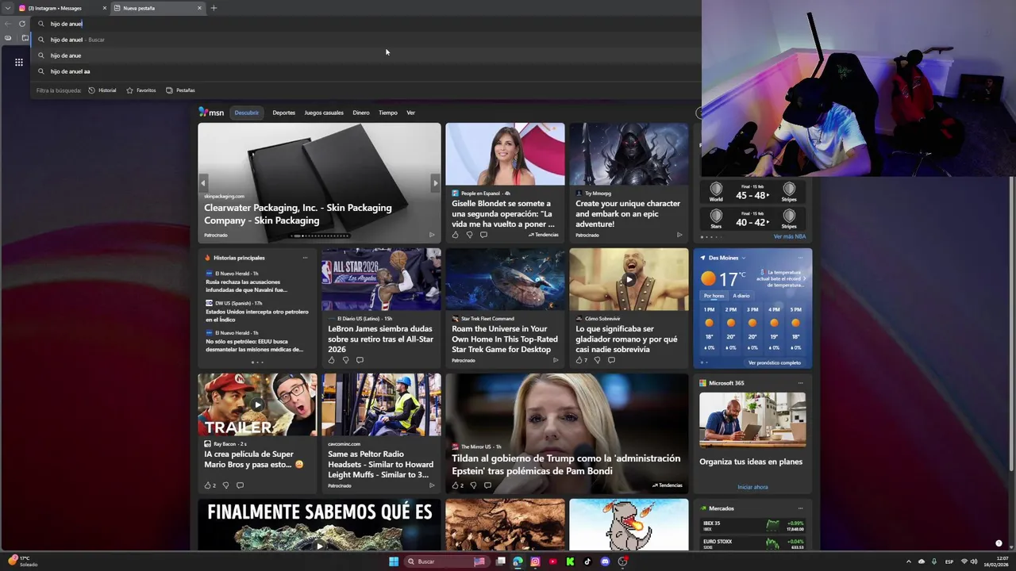
Task: Choose the 'hijo de anuel - Buscar' suggestion
Action: pos(365,40)
